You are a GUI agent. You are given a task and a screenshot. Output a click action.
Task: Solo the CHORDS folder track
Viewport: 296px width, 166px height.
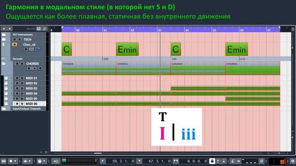click(x=22, y=64)
